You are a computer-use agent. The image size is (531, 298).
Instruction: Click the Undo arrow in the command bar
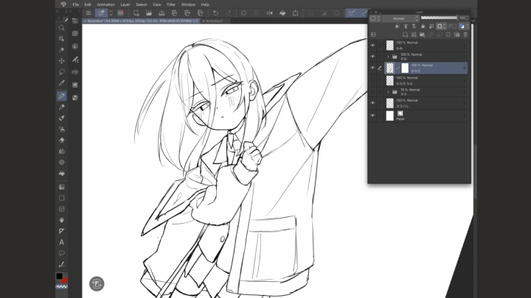215,13
